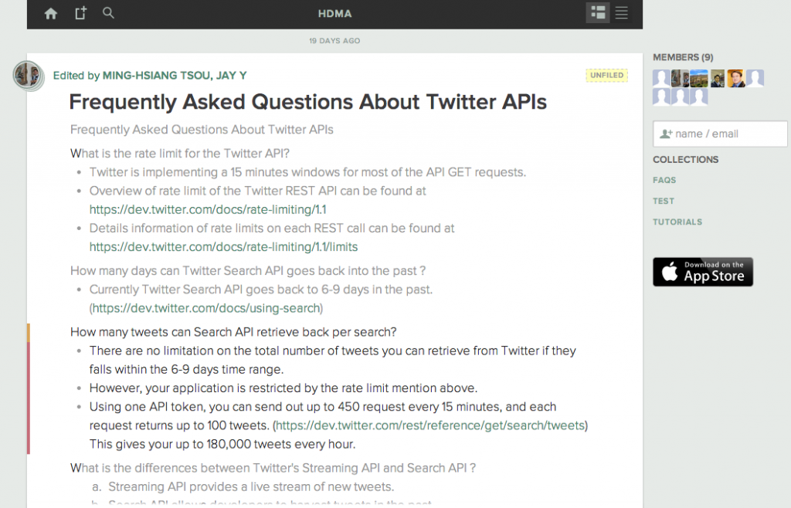Click the bullet 'However, your application is restricted'

pyautogui.click(x=283, y=388)
